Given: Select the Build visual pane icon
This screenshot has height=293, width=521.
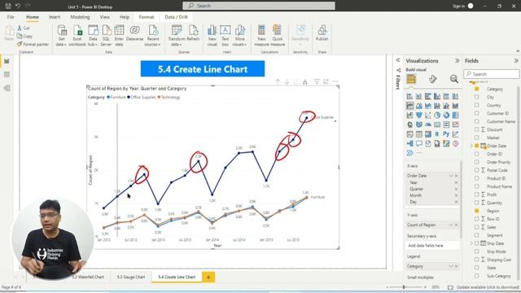Looking at the screenshot, I should point(411,79).
